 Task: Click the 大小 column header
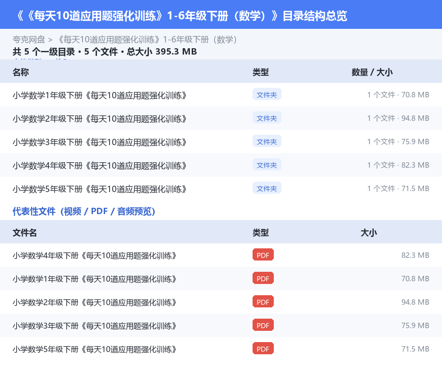click(x=369, y=233)
